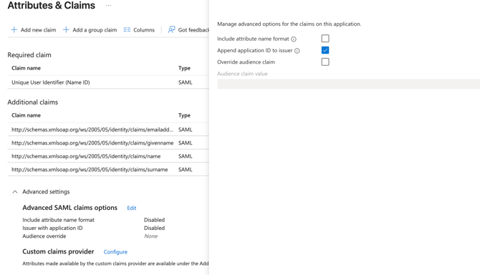
Task: Click Configure for Custom claims provider
Action: click(115, 252)
